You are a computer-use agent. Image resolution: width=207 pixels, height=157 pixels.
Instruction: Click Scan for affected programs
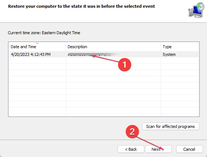pyautogui.click(x=170, y=126)
